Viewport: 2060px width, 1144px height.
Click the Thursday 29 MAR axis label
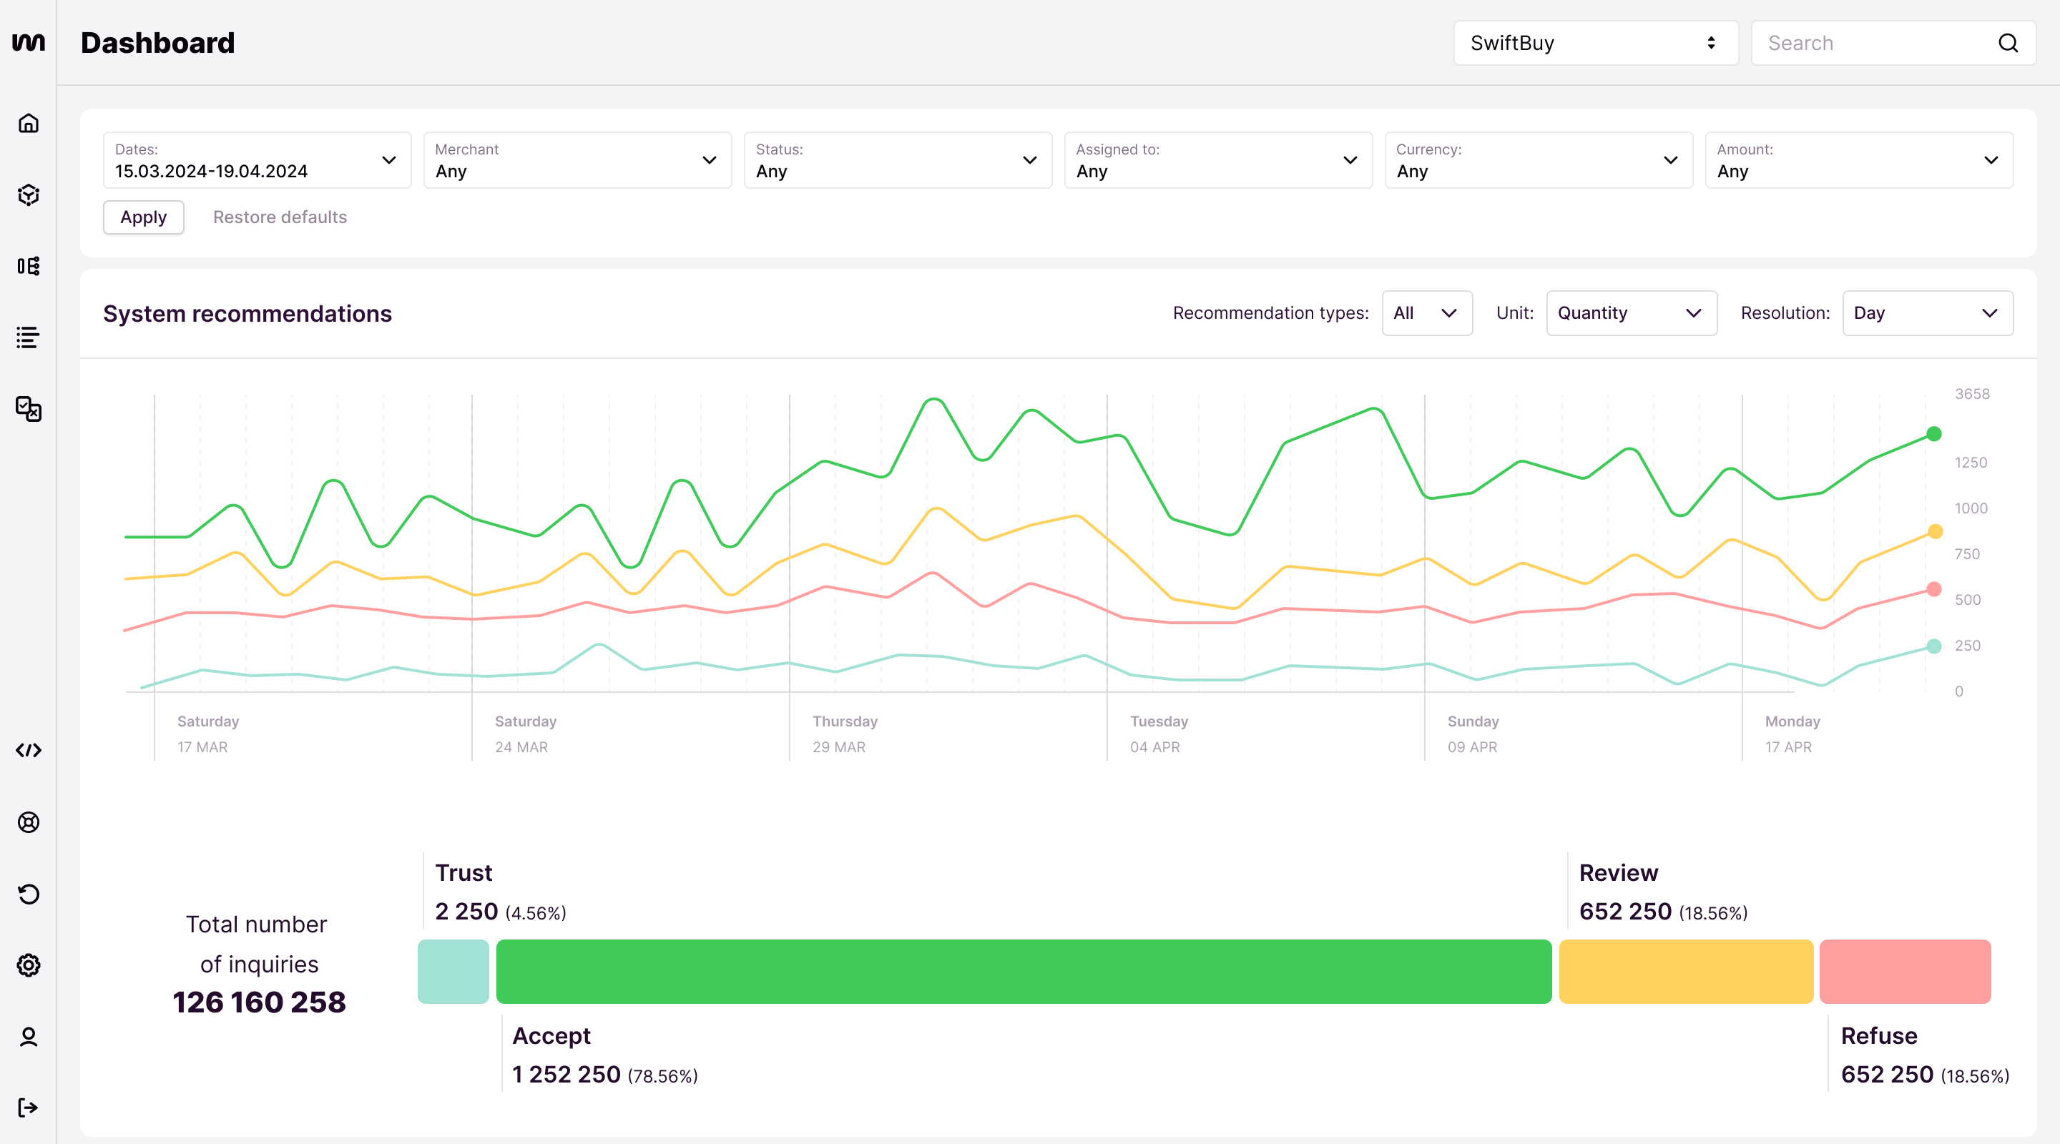(845, 734)
